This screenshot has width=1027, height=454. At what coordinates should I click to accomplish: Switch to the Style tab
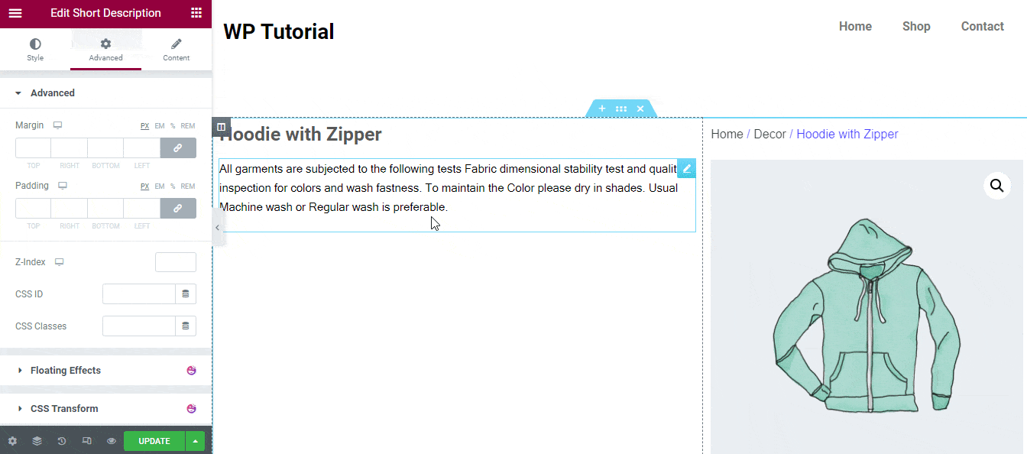pyautogui.click(x=35, y=50)
